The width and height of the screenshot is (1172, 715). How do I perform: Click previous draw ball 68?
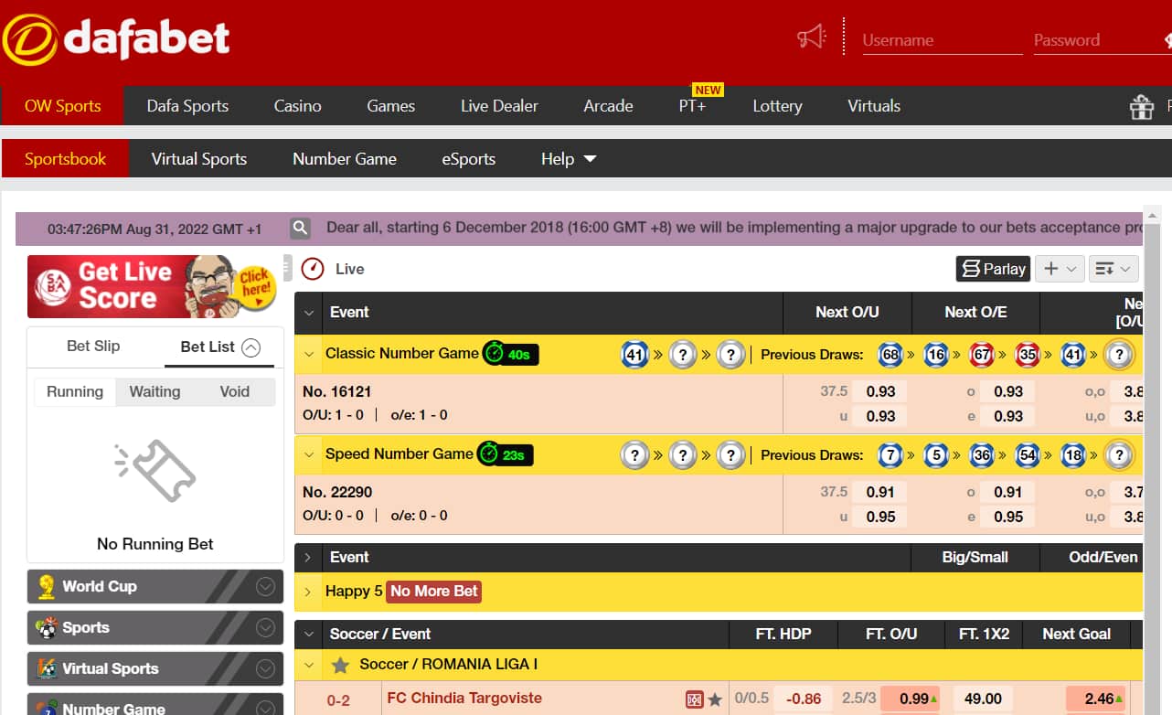tap(891, 354)
